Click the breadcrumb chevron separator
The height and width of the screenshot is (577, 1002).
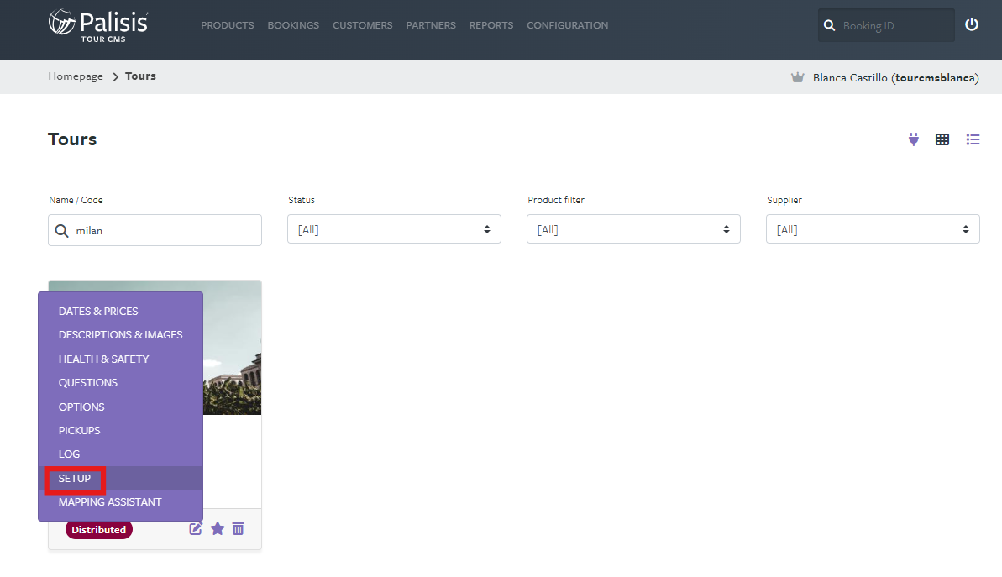click(116, 76)
